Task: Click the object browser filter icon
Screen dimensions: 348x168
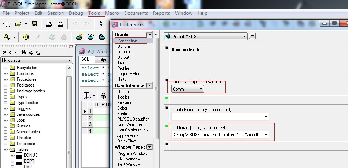Action: click(31, 53)
